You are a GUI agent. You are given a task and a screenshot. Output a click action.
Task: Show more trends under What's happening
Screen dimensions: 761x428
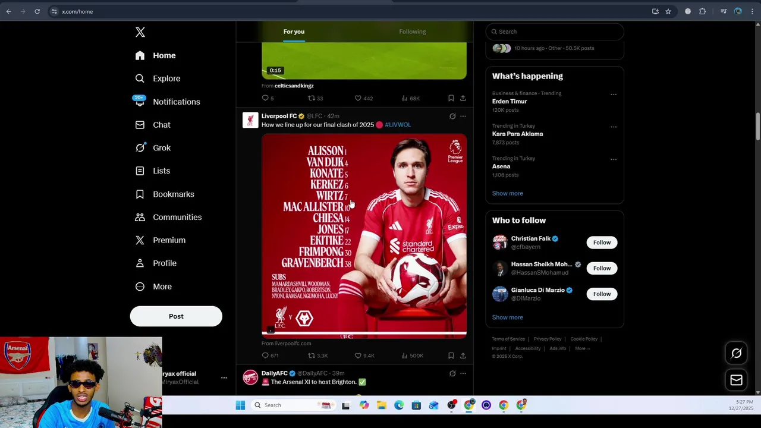pyautogui.click(x=508, y=193)
